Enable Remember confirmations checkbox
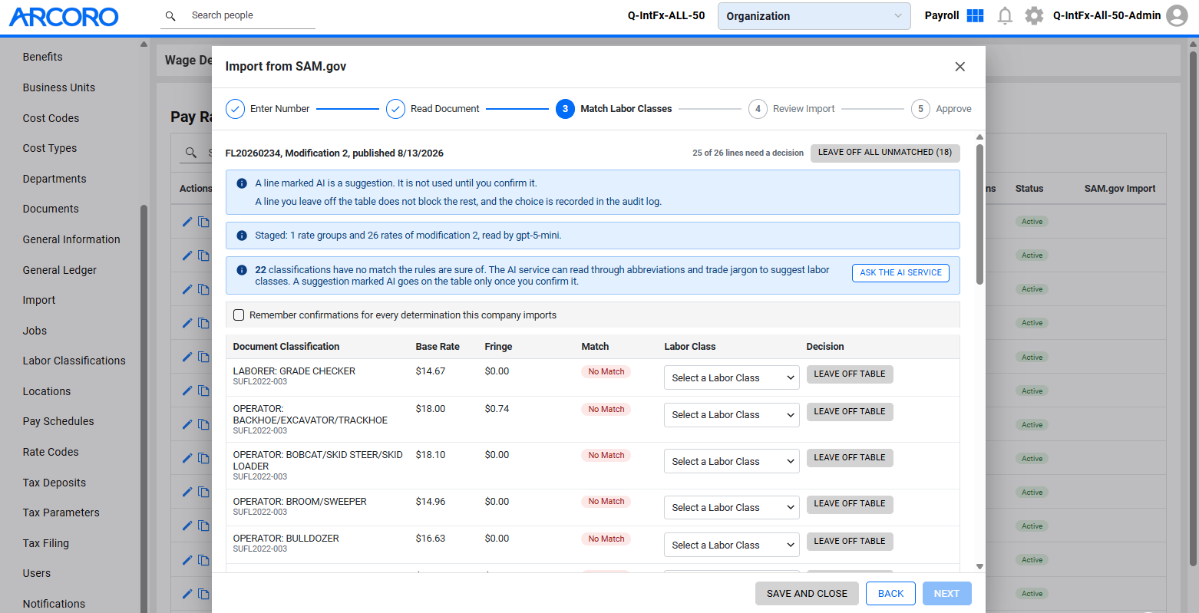The height and width of the screenshot is (613, 1199). (239, 315)
